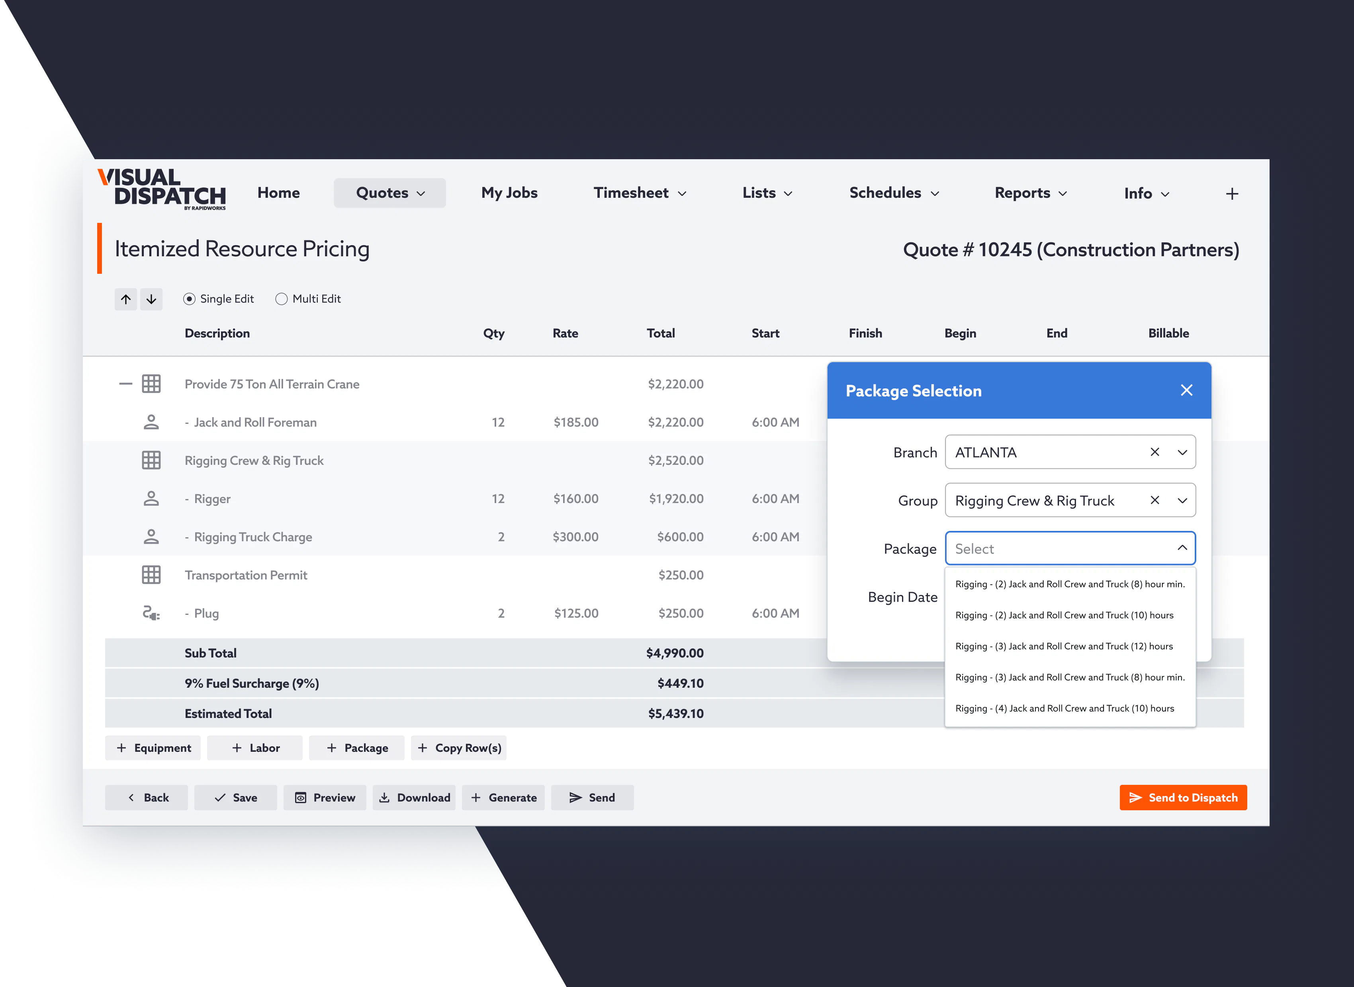Add a Package to the quote
The image size is (1354, 987).
point(357,747)
